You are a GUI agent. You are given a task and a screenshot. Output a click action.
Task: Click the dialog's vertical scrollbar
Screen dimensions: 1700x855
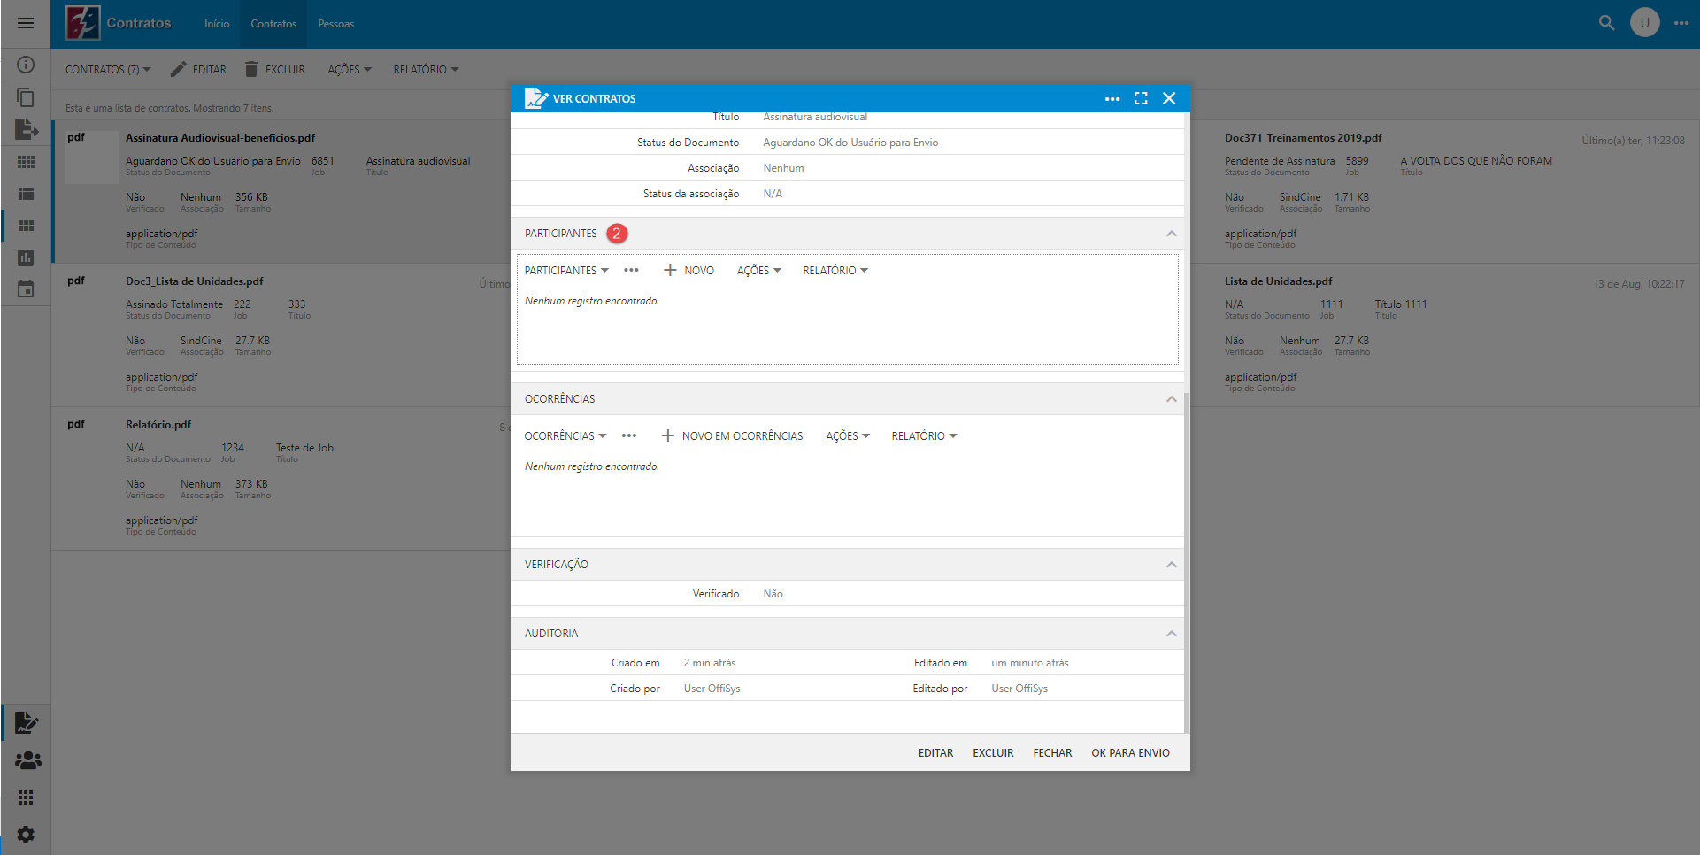pyautogui.click(x=1187, y=563)
